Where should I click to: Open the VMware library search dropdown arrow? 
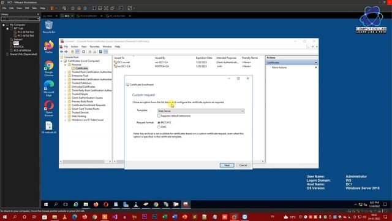tap(38, 19)
